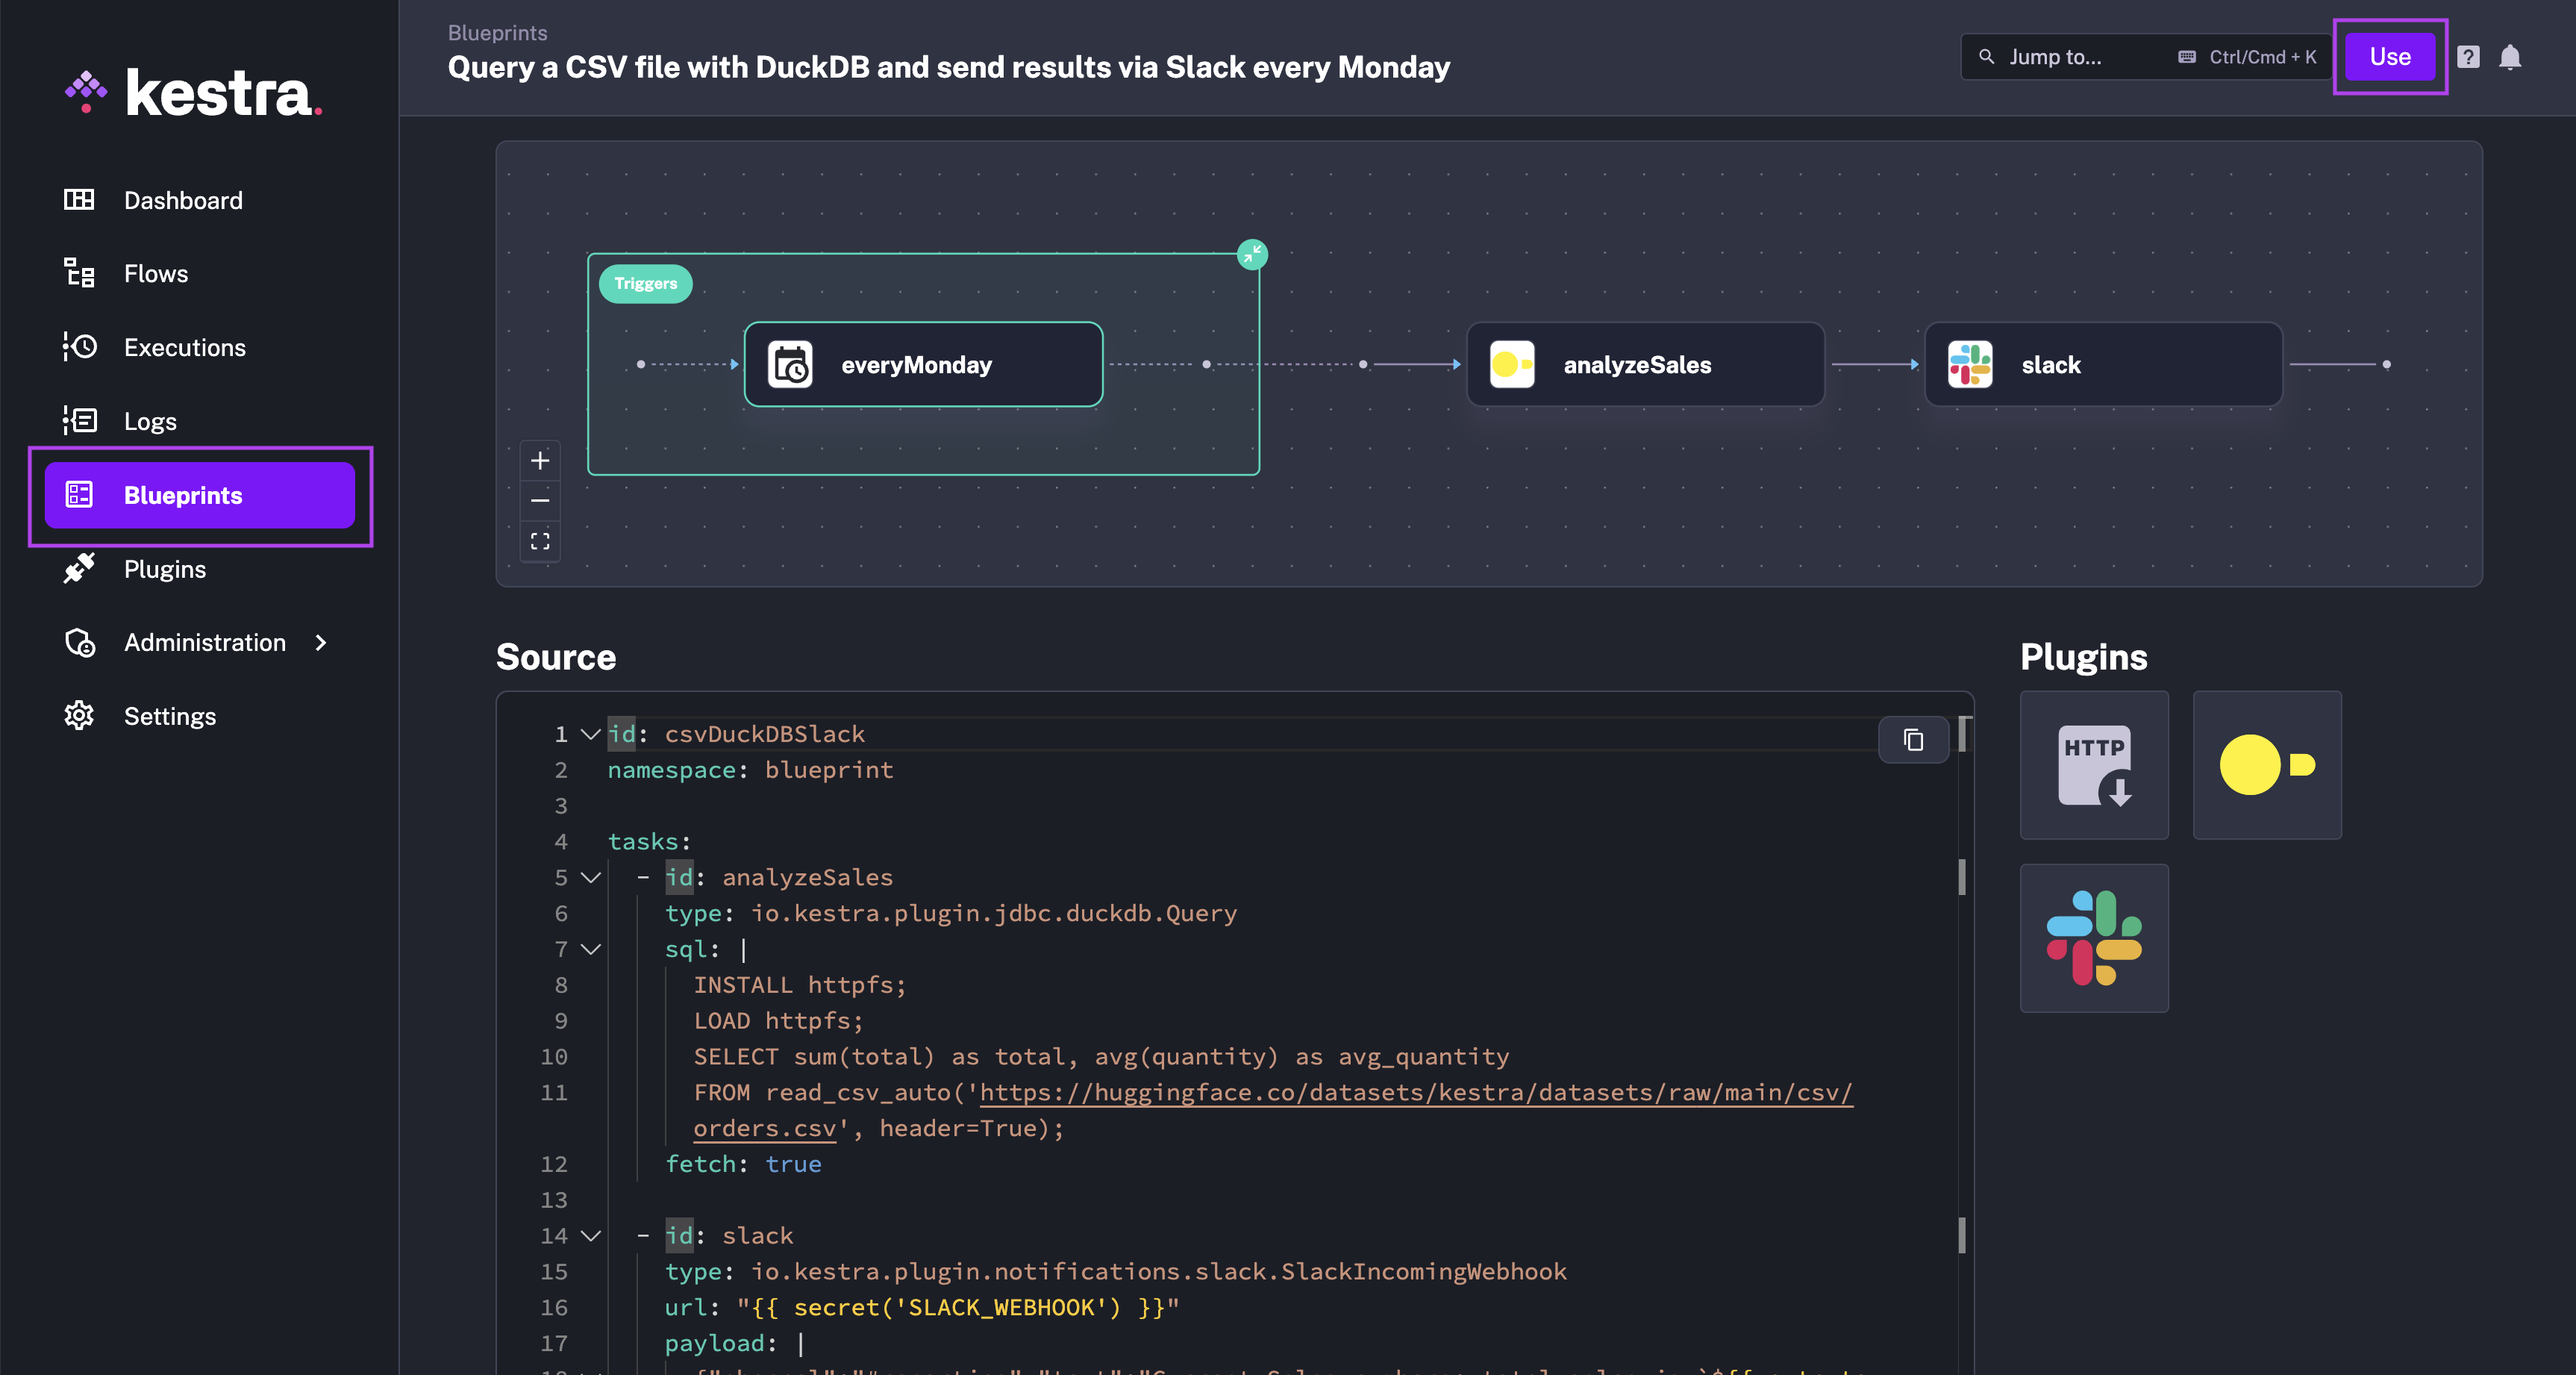This screenshot has height=1375, width=2576.
Task: Click the SLACK_WEBHOOK url line
Action: (x=922, y=1308)
